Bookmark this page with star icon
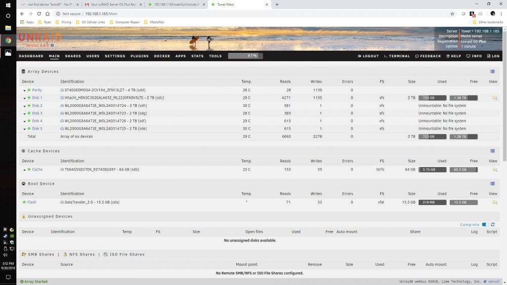The height and width of the screenshot is (285, 507). coord(452,14)
